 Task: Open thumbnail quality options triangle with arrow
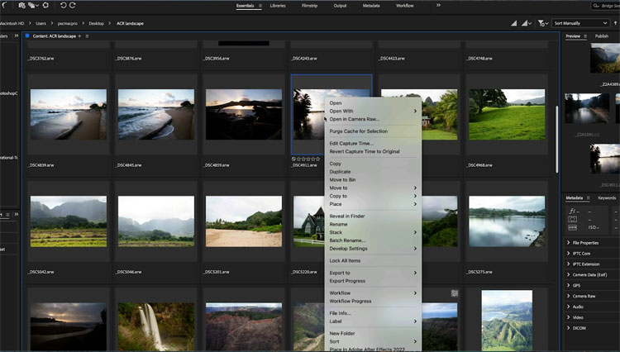[526, 23]
